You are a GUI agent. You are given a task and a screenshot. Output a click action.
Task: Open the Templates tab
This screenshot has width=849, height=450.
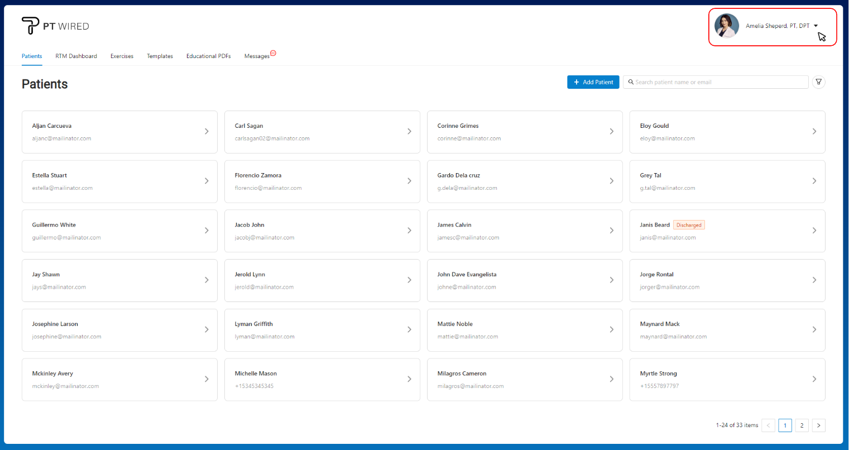(160, 56)
